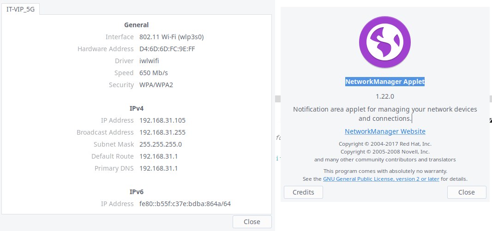Close the NetworkManager Applet about dialog
The height and width of the screenshot is (231, 492).
tap(466, 192)
